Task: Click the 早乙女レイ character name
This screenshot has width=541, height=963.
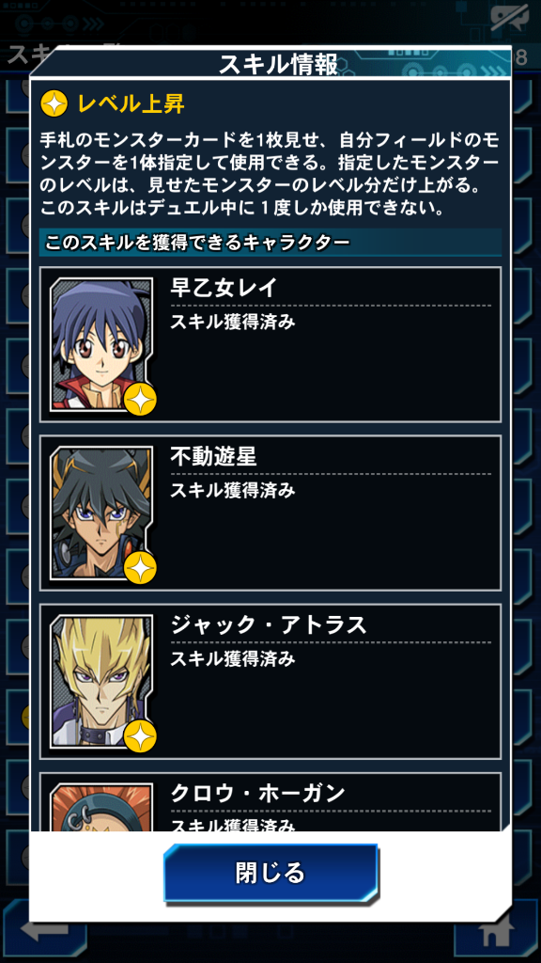Action: coord(224,288)
